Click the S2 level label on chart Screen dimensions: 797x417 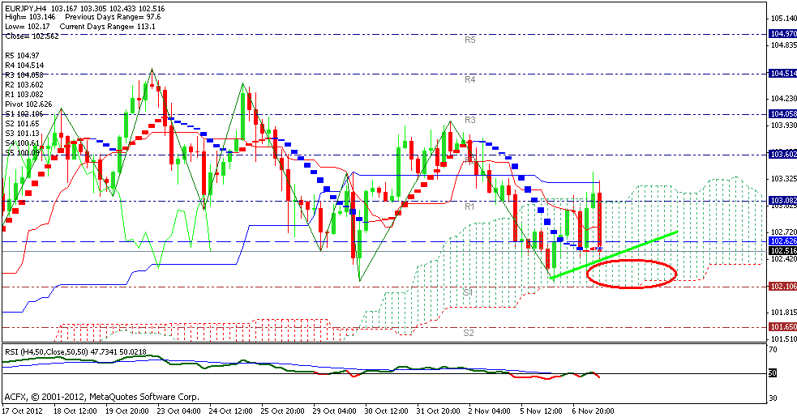(469, 333)
